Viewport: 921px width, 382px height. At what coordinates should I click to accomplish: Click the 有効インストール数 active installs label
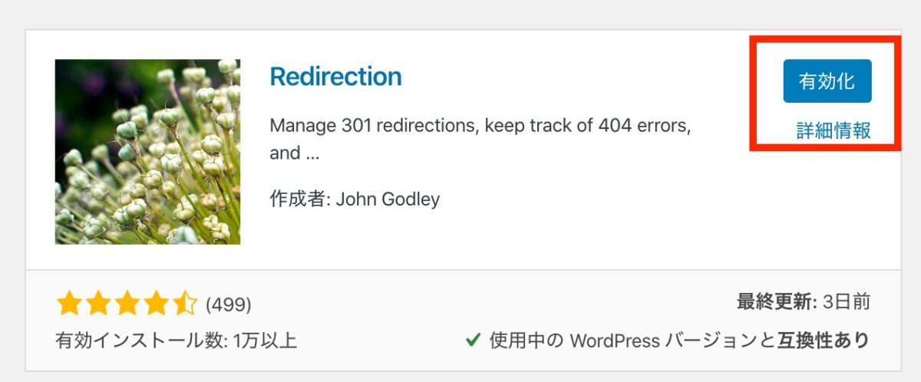click(x=138, y=340)
